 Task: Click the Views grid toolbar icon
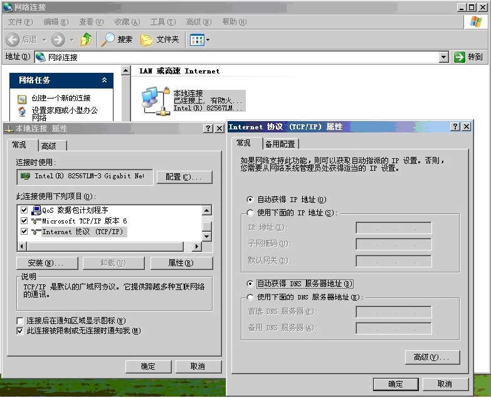coord(197,40)
